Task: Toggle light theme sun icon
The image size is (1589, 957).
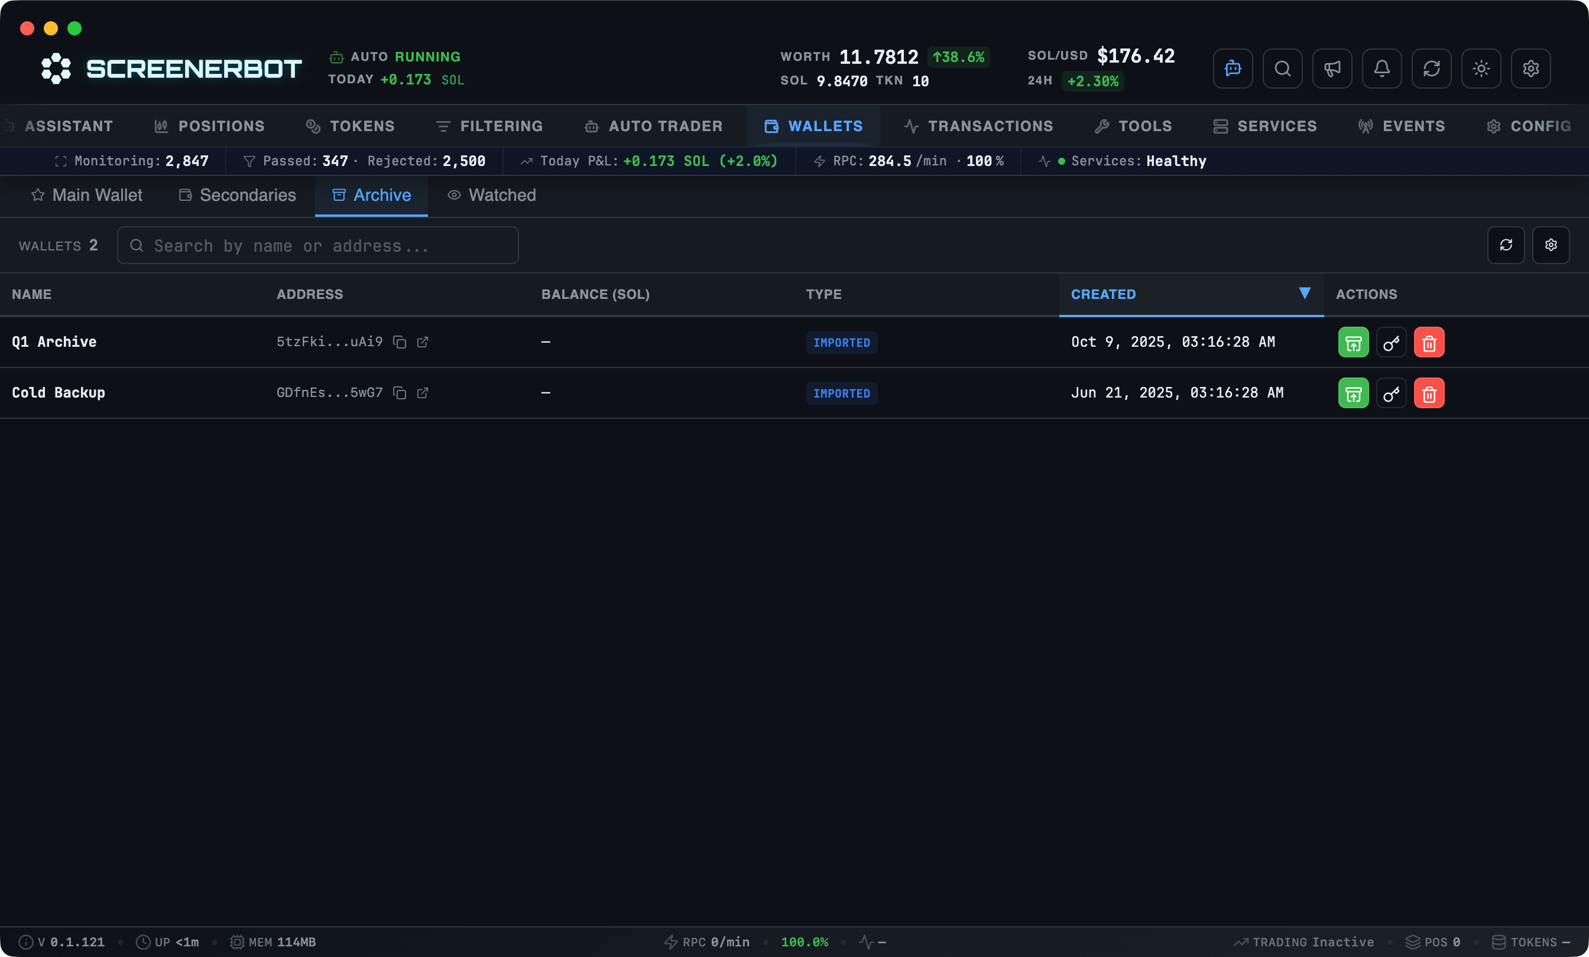Action: [1481, 69]
